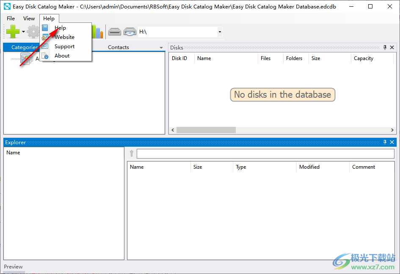Click the Disks panel title
This screenshot has height=274, width=400.
177,48
